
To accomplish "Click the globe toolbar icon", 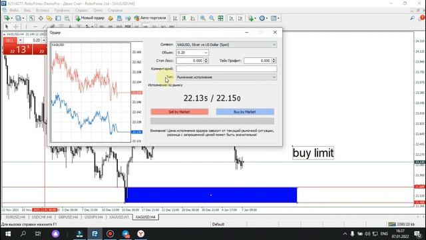I will coord(128,18).
